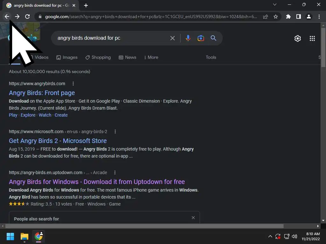Open Get Angry Birds 2 - Microsoft Store
326x244 pixels.
click(x=58, y=141)
